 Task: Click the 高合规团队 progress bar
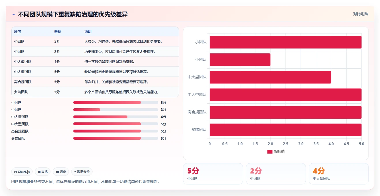point(116,131)
